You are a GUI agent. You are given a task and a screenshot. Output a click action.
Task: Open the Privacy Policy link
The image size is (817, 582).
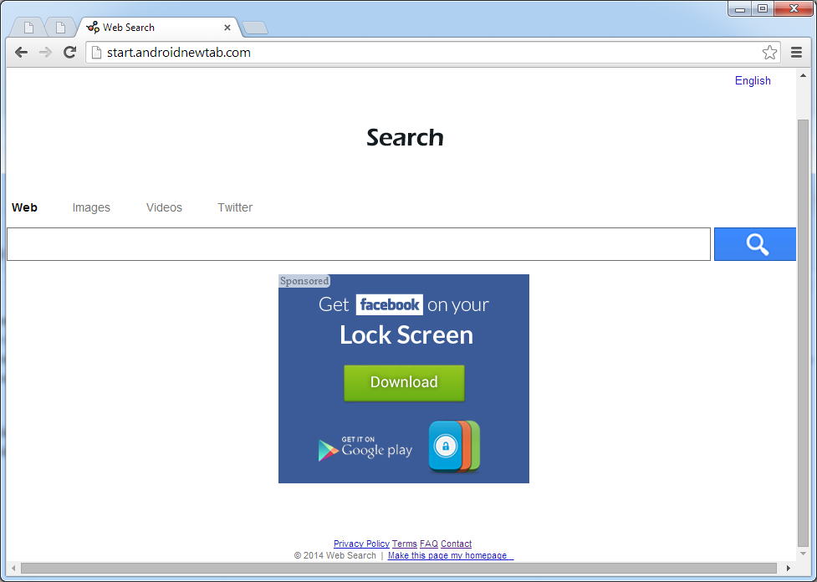[361, 544]
